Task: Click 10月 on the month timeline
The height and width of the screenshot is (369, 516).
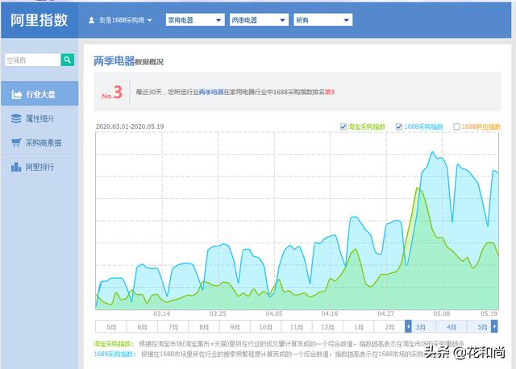Action: tap(265, 327)
